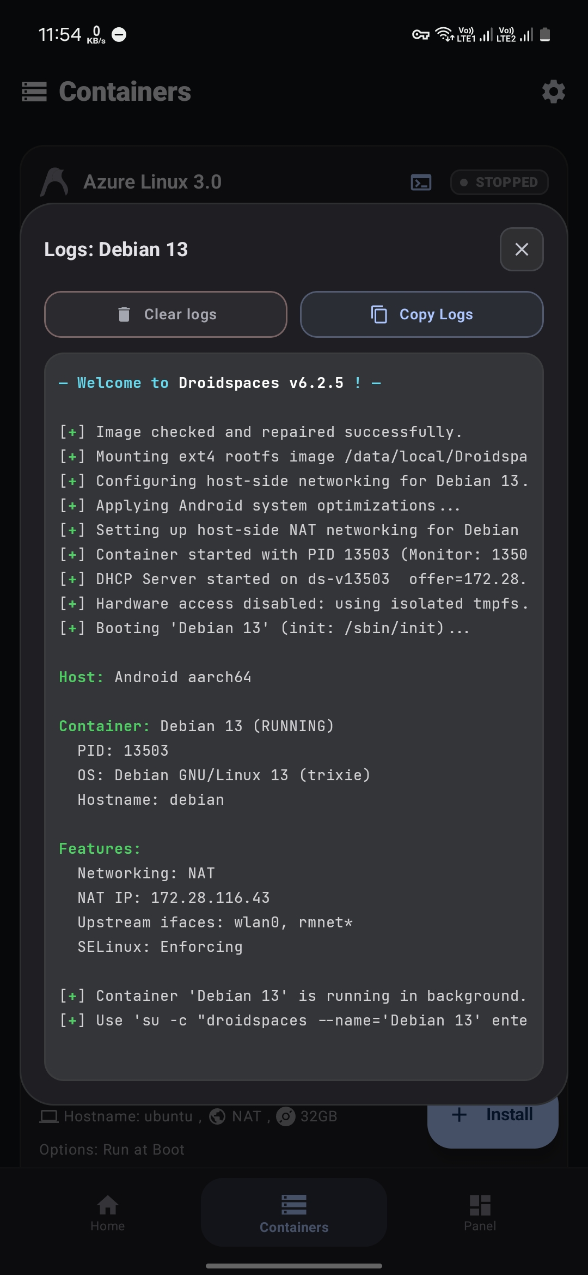Click the 'Features:' heading in logs

(100, 849)
